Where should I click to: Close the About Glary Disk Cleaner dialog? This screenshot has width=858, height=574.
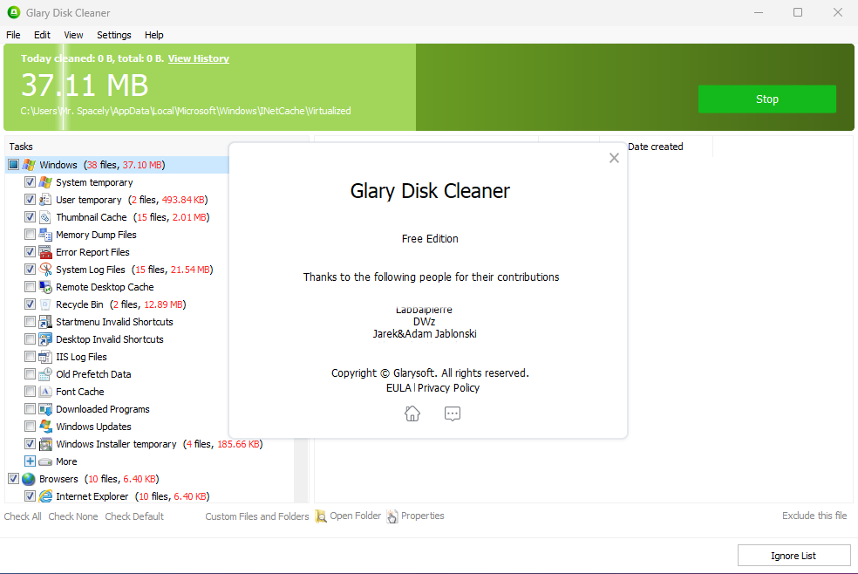[x=614, y=158]
